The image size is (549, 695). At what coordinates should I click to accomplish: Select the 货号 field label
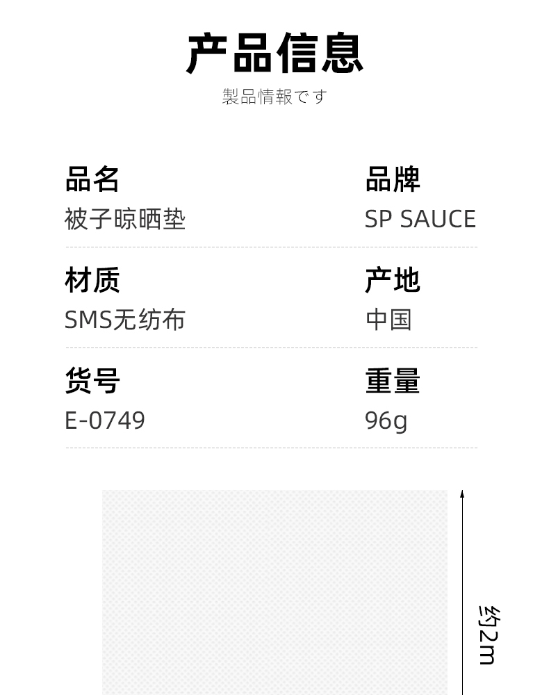click(x=92, y=381)
